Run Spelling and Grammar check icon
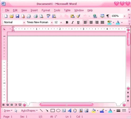 [x=48, y=16]
